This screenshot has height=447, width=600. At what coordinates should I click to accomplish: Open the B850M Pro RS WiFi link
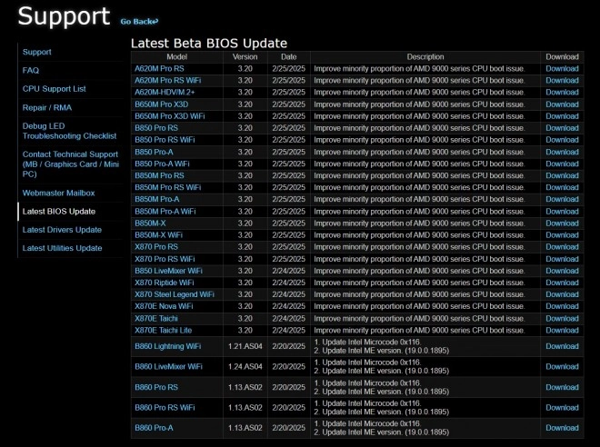point(167,187)
